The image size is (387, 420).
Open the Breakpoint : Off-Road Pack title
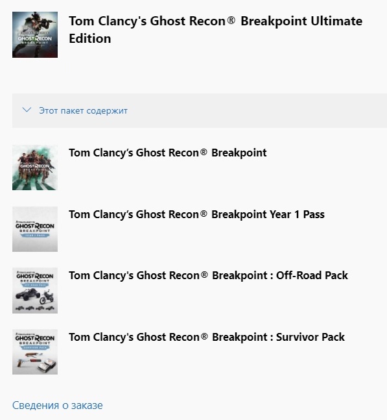(208, 276)
